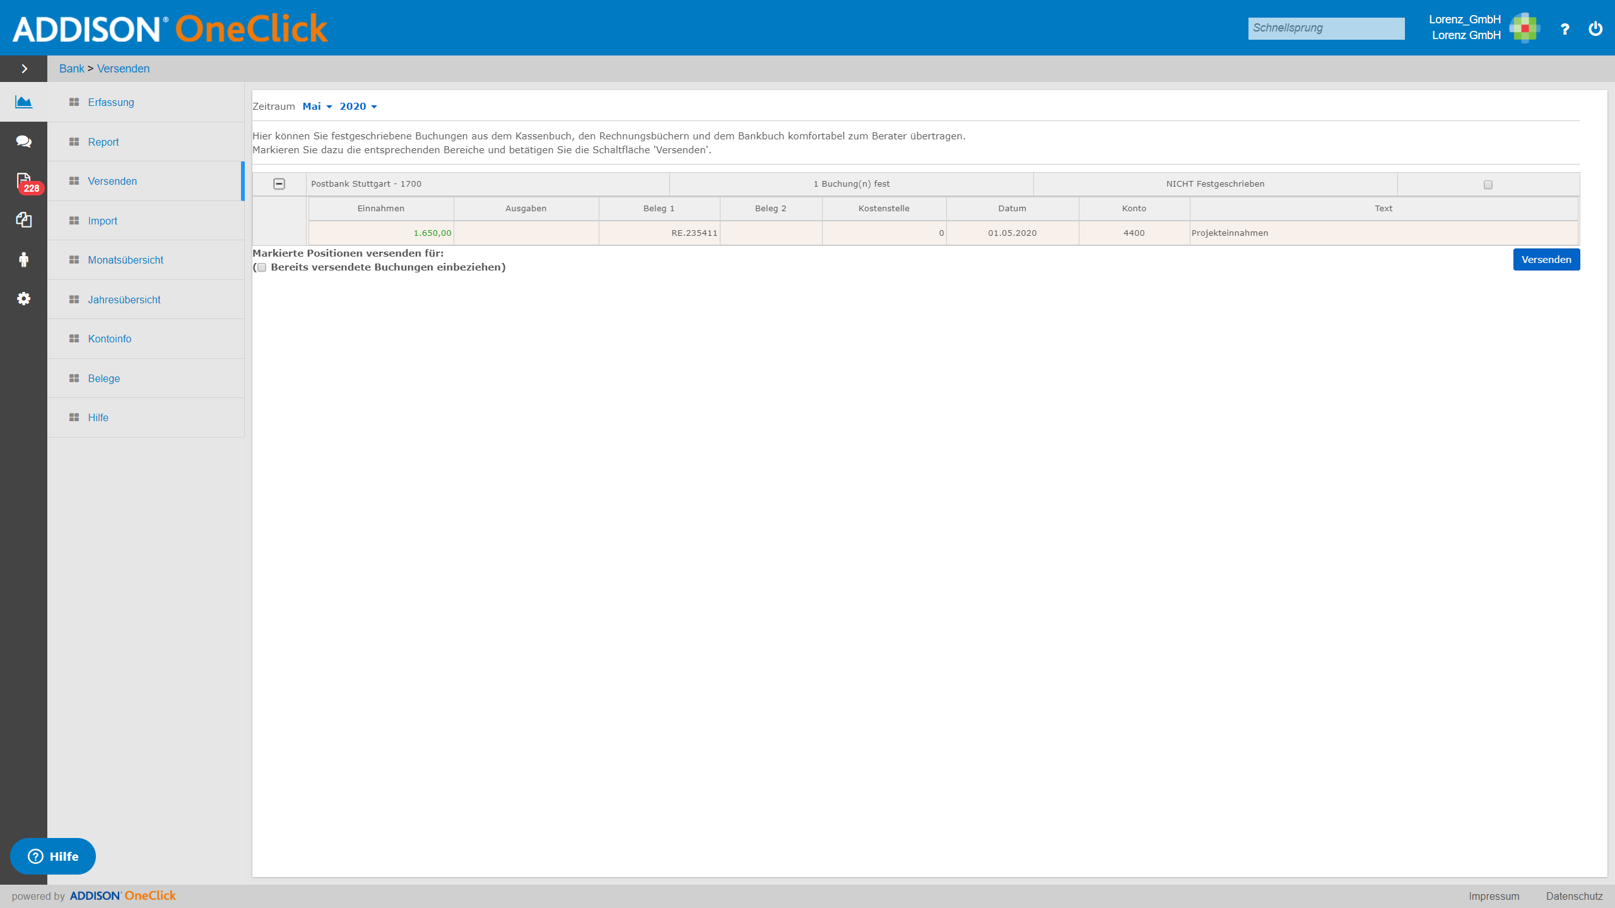Open the chart analytics sidebar icon

(x=23, y=102)
